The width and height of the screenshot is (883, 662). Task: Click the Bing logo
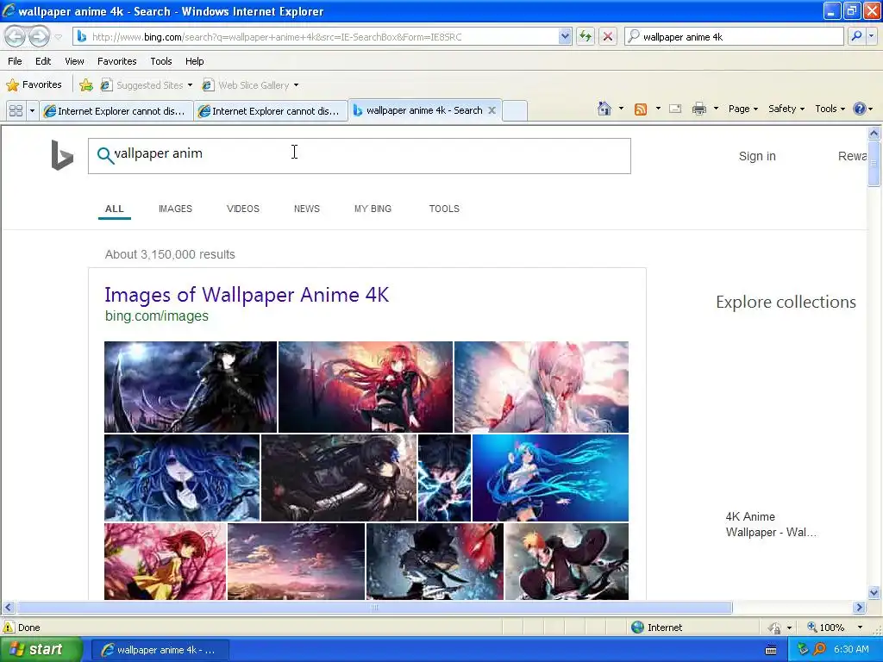[x=62, y=155]
